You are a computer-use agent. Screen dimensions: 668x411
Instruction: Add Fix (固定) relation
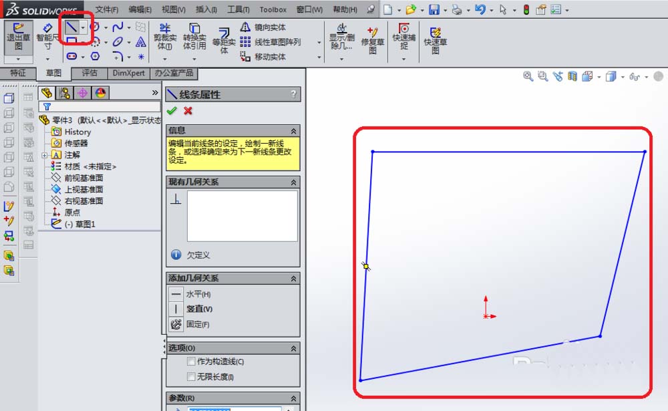tap(176, 324)
